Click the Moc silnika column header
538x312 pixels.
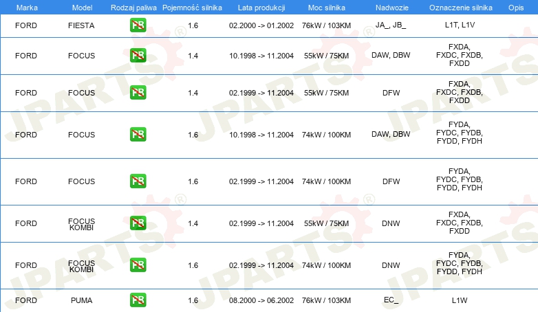[327, 8]
